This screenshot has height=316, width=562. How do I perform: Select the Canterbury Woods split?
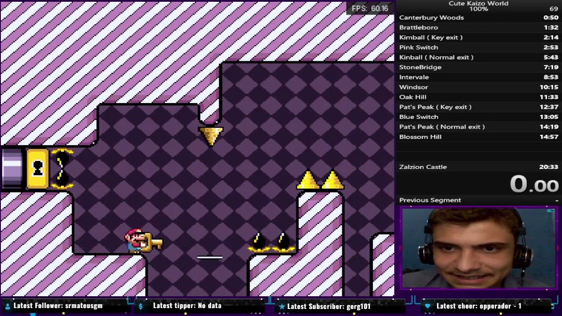pyautogui.click(x=479, y=18)
